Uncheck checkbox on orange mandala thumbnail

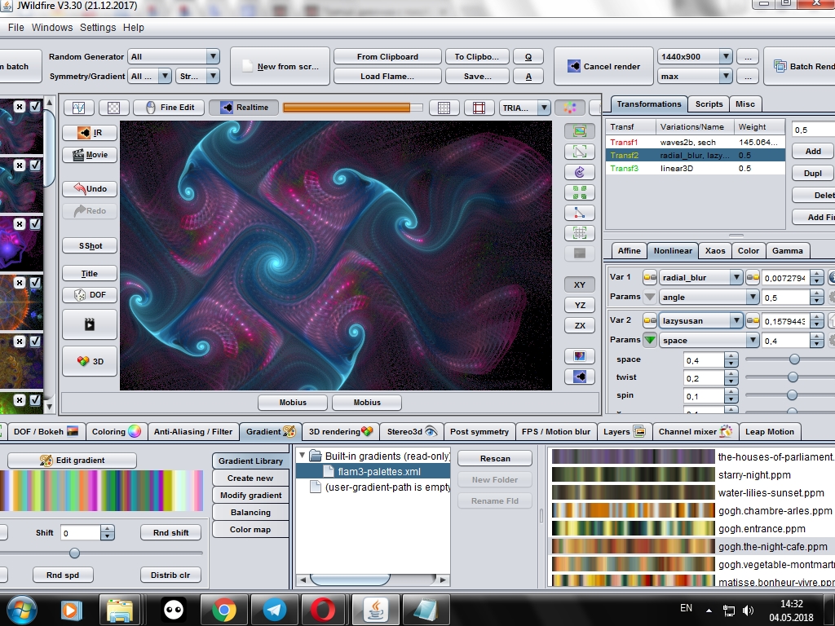pos(35,283)
